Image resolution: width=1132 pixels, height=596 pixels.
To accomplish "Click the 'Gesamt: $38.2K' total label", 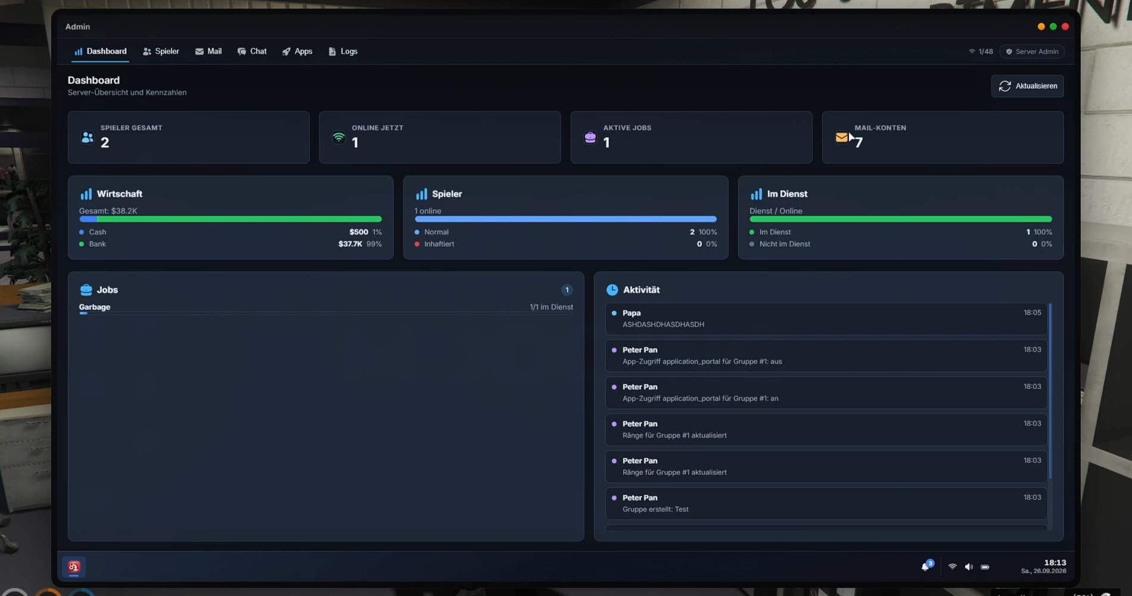I will click(x=108, y=211).
